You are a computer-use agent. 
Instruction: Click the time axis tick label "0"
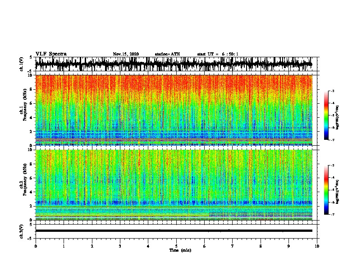point(36,246)
